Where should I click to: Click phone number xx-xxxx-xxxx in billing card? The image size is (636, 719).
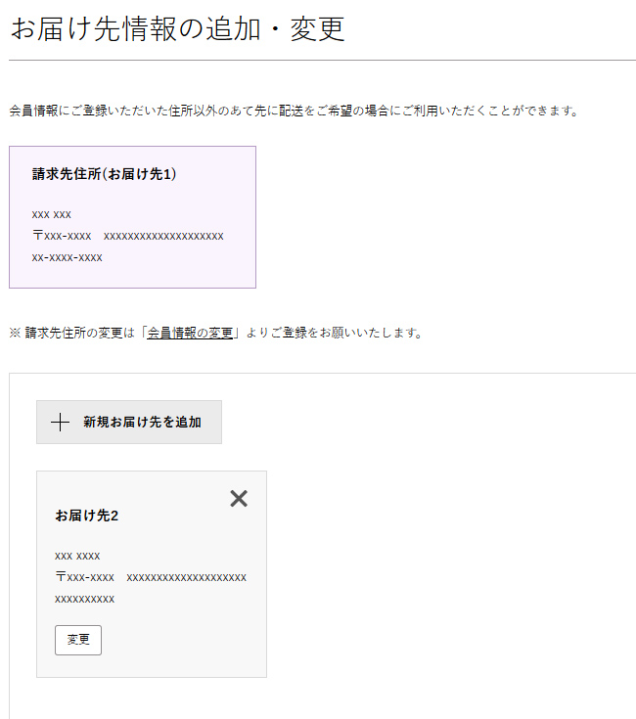tap(68, 257)
